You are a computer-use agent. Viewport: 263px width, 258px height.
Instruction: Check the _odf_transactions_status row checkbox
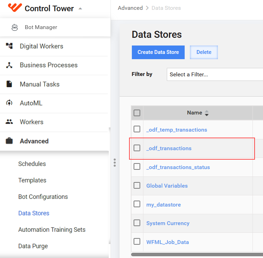pyautogui.click(x=137, y=167)
